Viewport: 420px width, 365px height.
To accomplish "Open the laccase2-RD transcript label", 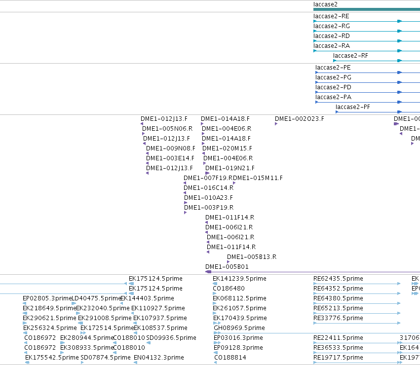I will click(x=332, y=36).
